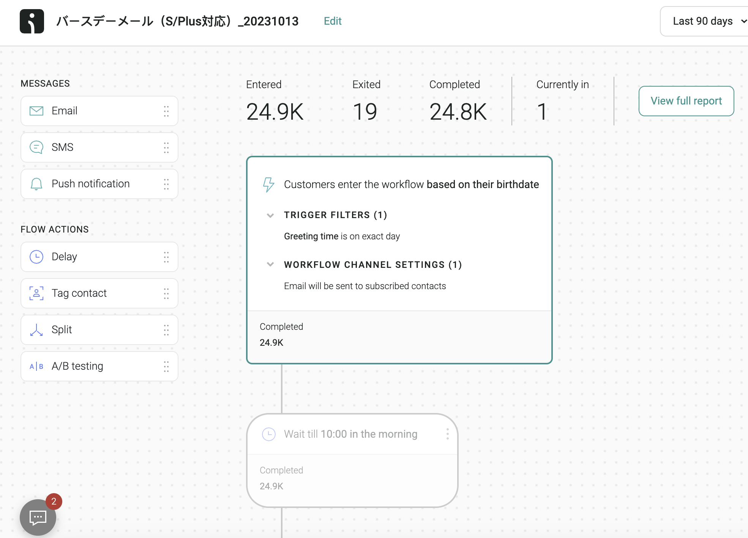The width and height of the screenshot is (748, 538).
Task: Click the A/B testing icon
Action: pos(36,366)
